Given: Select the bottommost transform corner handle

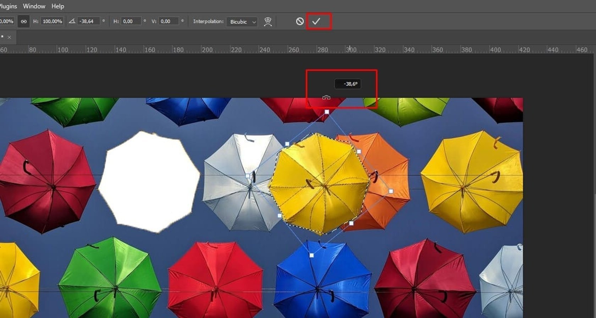Looking at the screenshot, I should coord(311,255).
